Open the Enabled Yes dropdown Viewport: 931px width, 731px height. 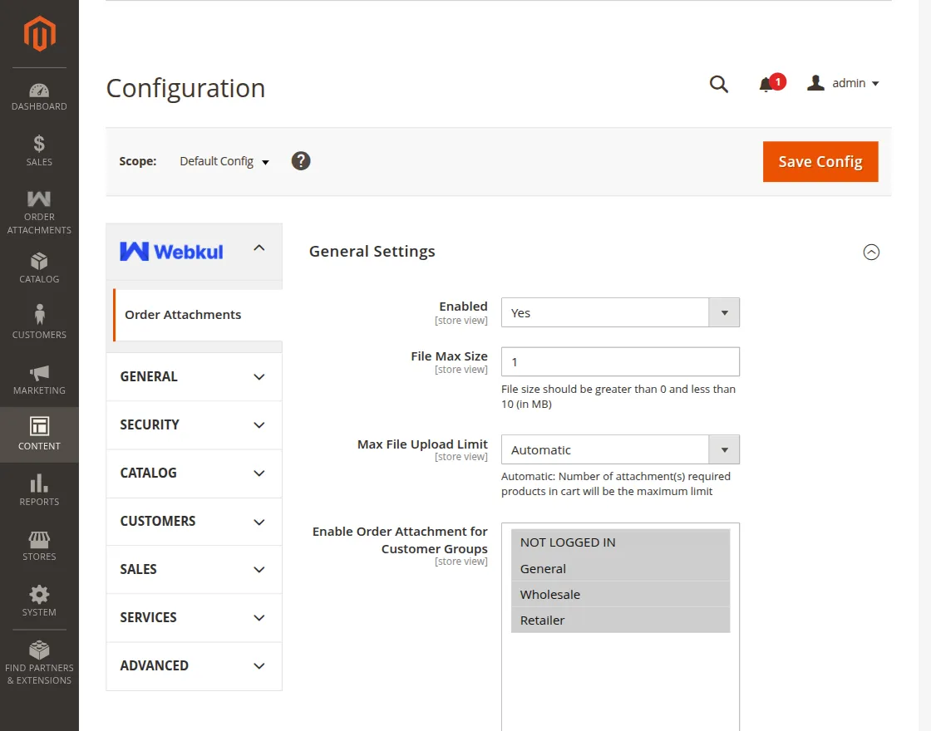pyautogui.click(x=620, y=312)
